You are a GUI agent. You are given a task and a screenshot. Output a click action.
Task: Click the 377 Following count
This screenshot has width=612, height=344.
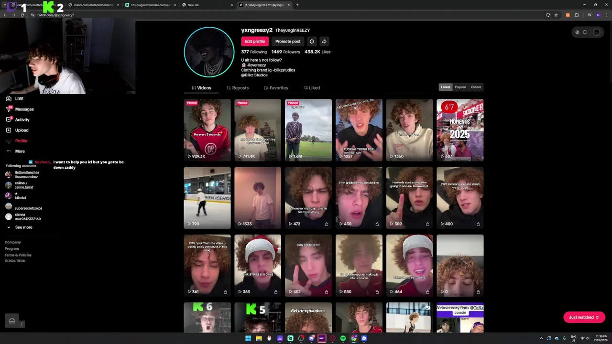(254, 52)
